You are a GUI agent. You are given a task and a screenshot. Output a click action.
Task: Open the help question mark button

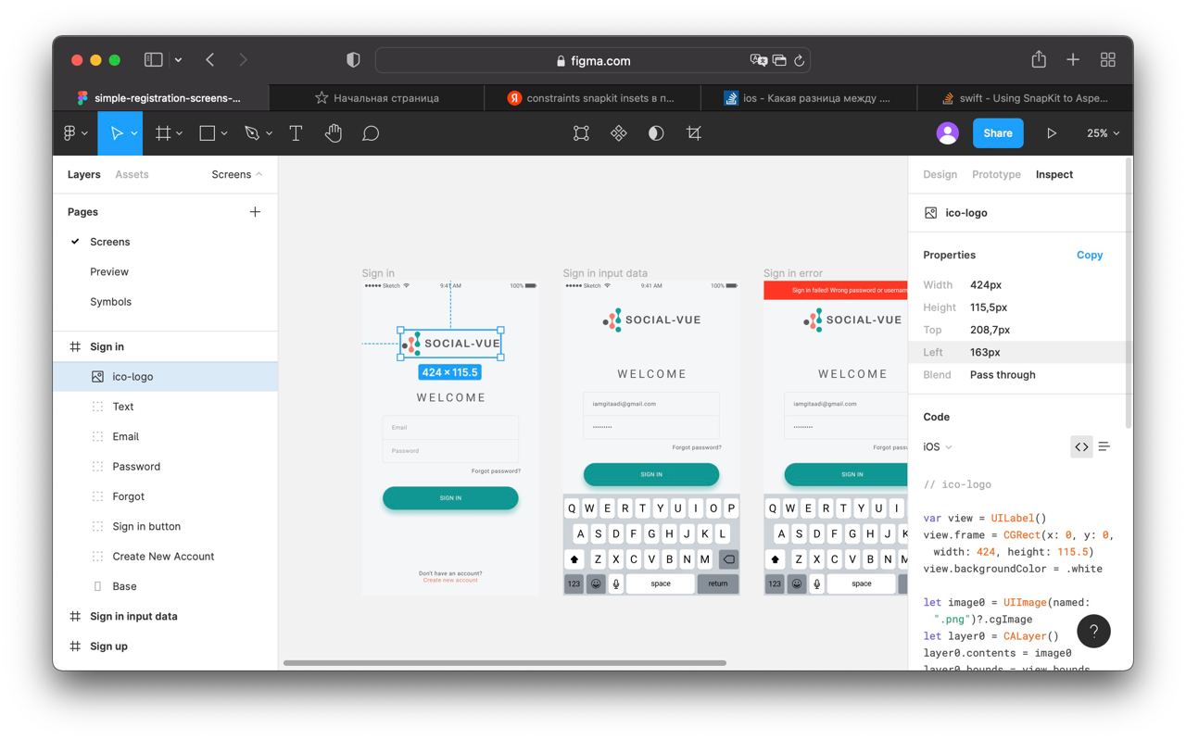tap(1093, 632)
